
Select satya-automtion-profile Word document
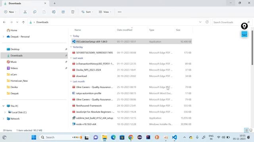[132, 93]
